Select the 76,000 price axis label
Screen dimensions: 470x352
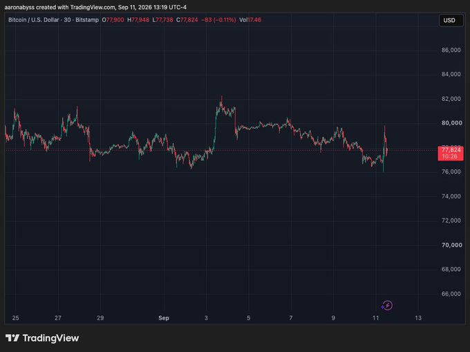(451, 172)
